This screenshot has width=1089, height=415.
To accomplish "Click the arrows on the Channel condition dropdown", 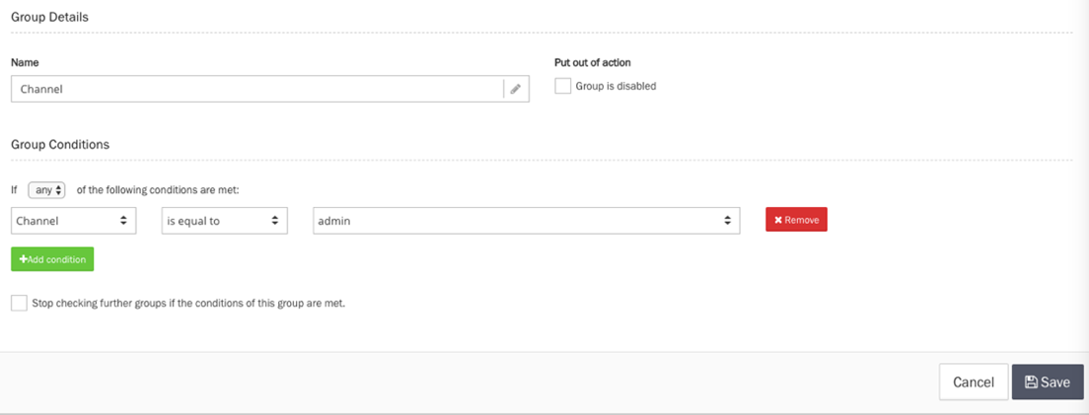I will (123, 221).
